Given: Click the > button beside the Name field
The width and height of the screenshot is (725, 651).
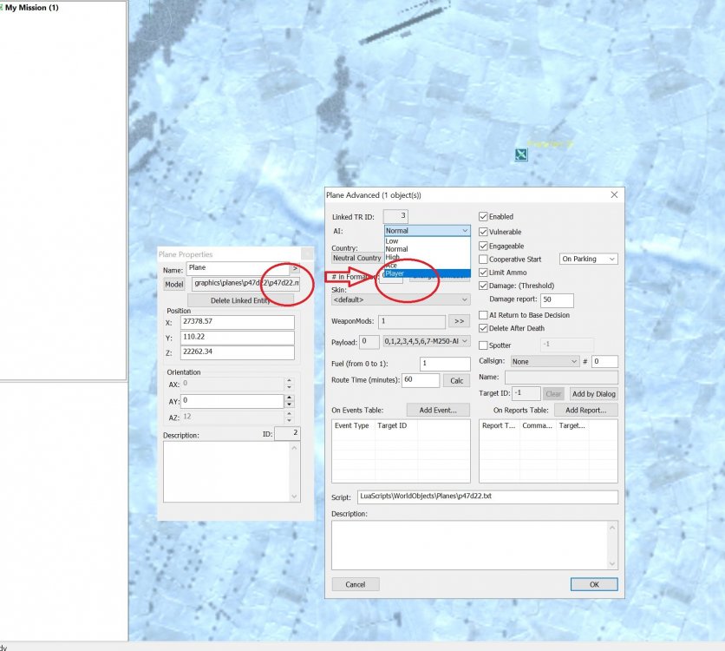Looking at the screenshot, I should coord(295,270).
